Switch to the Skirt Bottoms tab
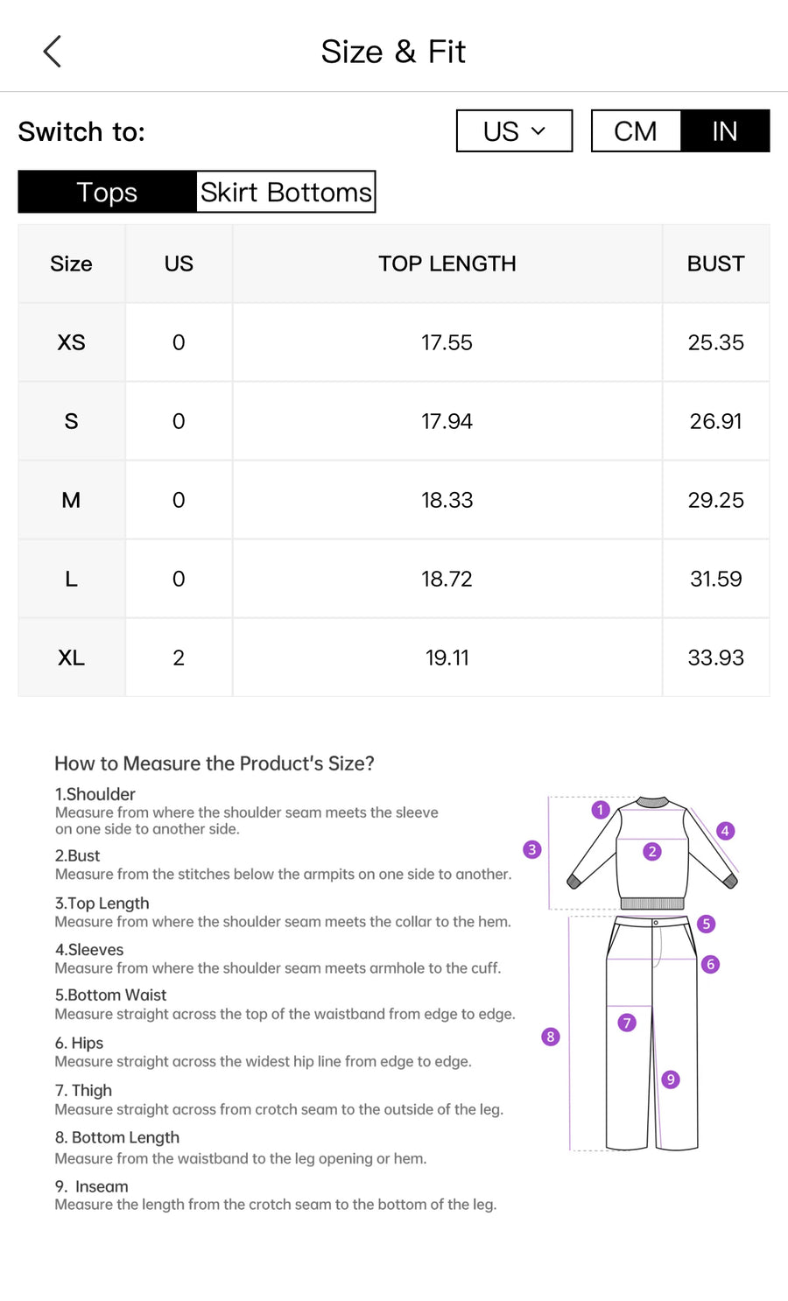 [x=285, y=192]
